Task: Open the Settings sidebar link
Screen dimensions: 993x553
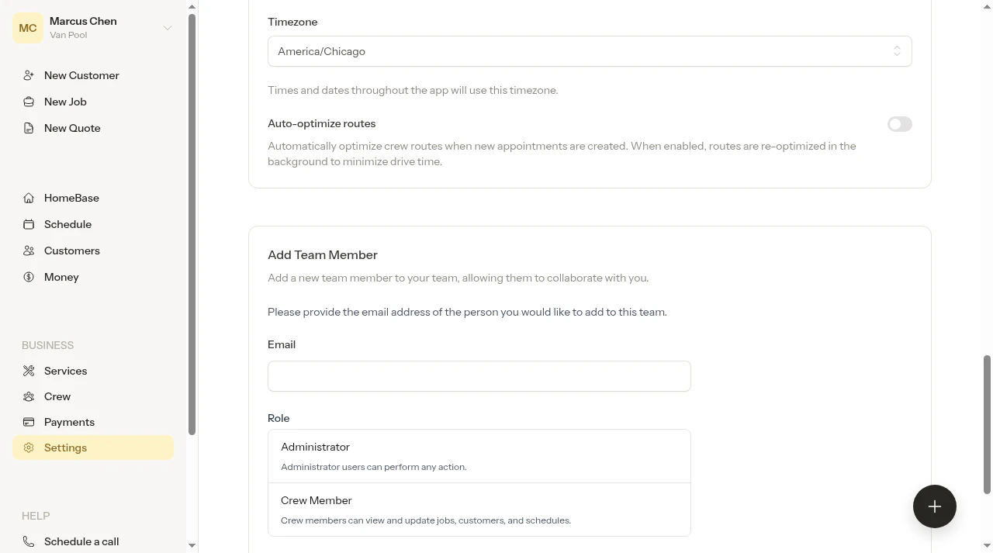Action: [x=93, y=448]
